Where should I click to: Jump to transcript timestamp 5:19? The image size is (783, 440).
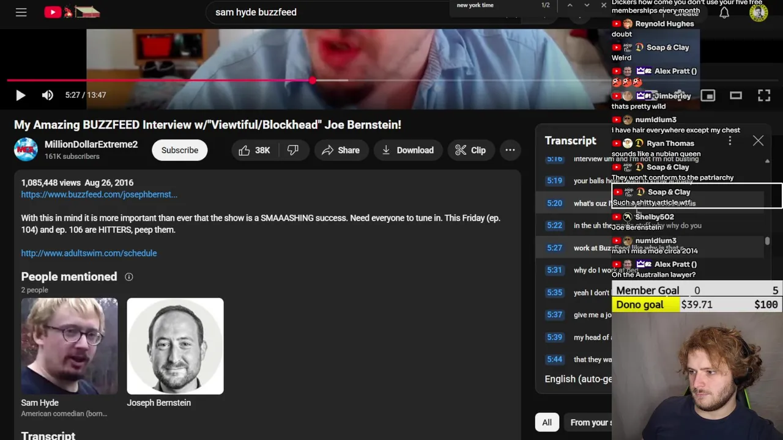point(554,181)
